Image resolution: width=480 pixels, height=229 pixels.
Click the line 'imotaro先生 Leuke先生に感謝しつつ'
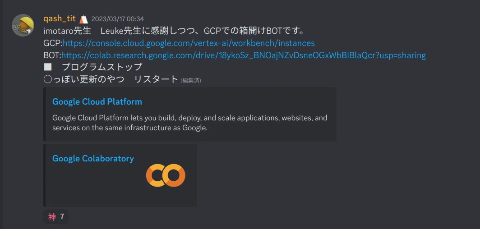point(173,31)
